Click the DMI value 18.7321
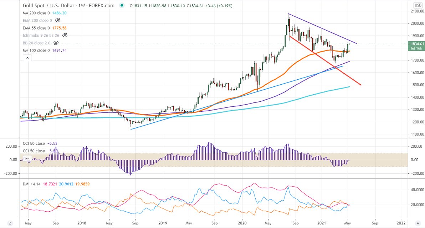 (x=50, y=184)
